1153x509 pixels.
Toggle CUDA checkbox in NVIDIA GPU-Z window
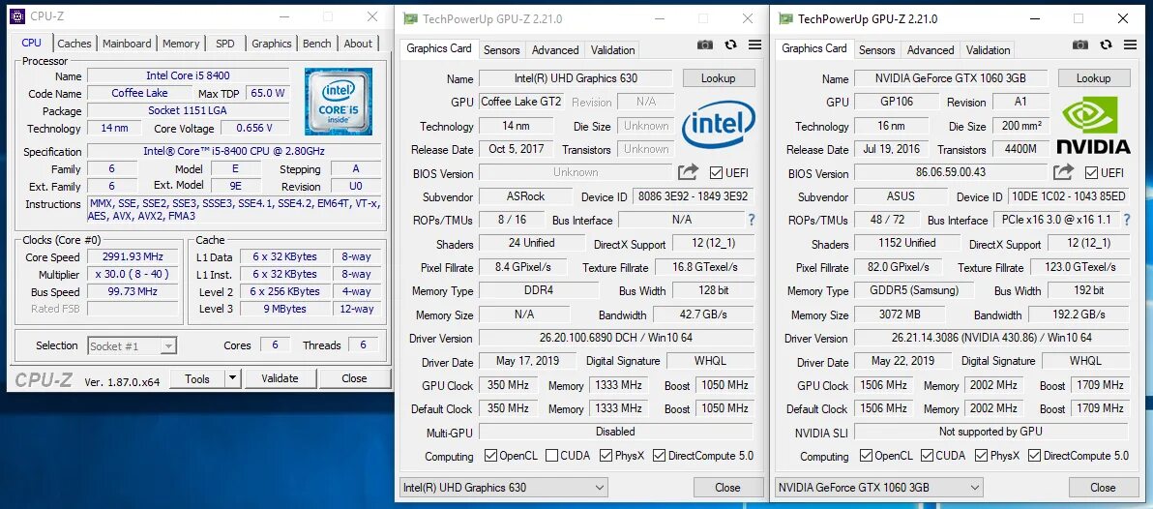tap(928, 456)
